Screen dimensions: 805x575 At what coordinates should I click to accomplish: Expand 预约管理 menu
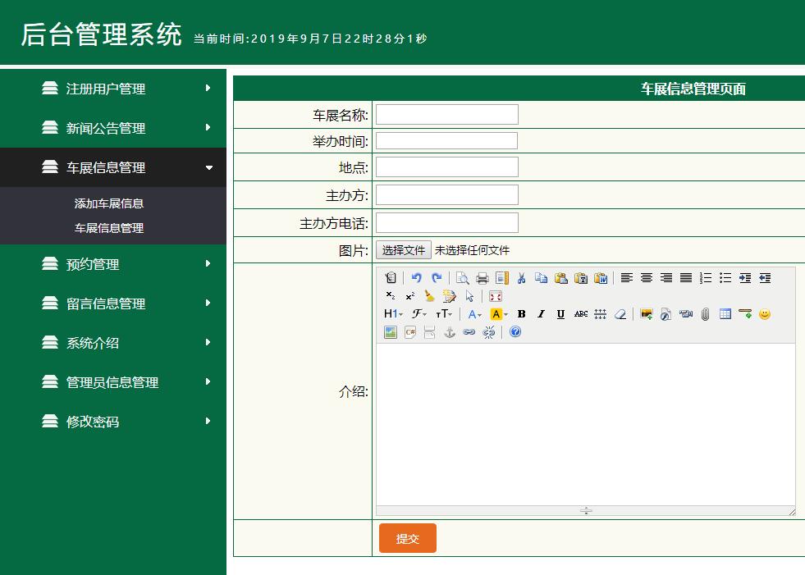pos(113,264)
